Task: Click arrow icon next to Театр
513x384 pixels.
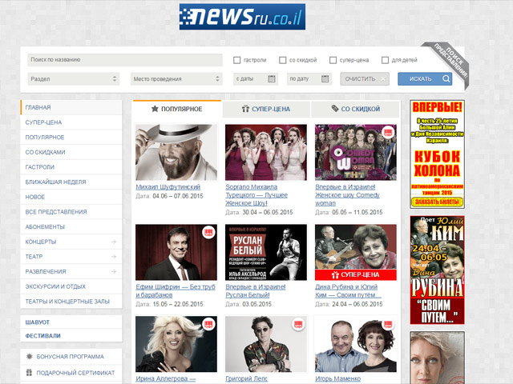Action: pyautogui.click(x=114, y=257)
